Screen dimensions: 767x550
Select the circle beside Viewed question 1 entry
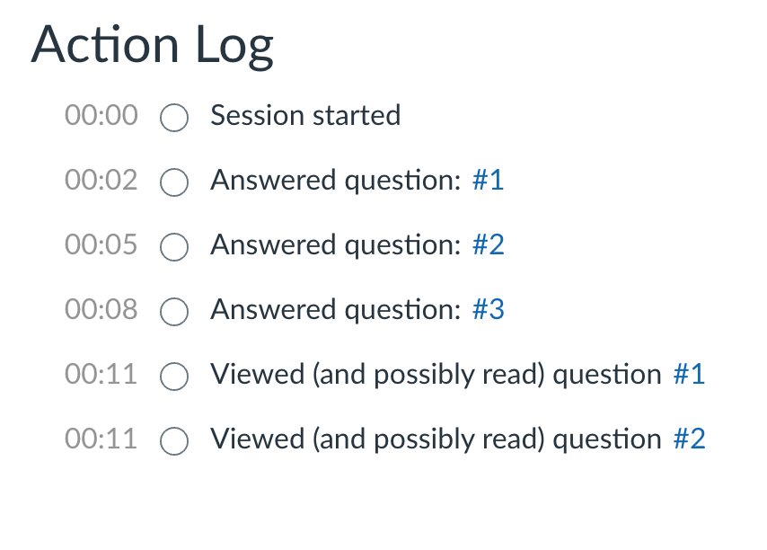pos(174,377)
